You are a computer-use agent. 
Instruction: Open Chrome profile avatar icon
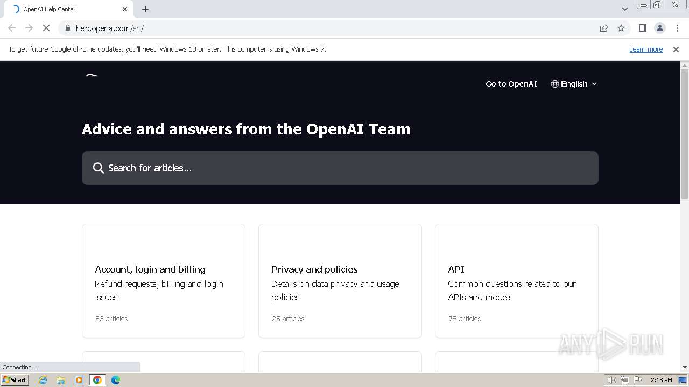pos(659,28)
